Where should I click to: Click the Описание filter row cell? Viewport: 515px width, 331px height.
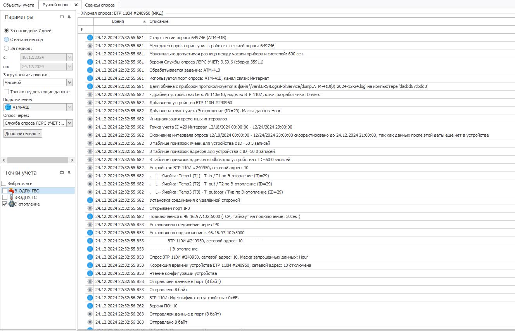(331, 29)
